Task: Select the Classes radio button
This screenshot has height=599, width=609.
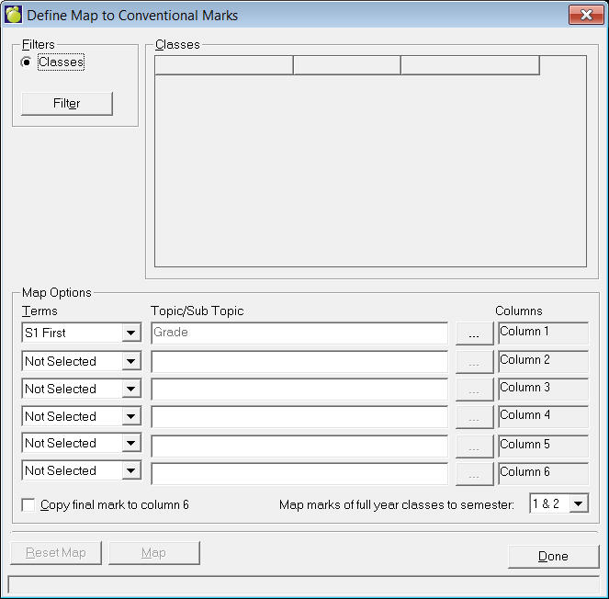Action: (27, 62)
